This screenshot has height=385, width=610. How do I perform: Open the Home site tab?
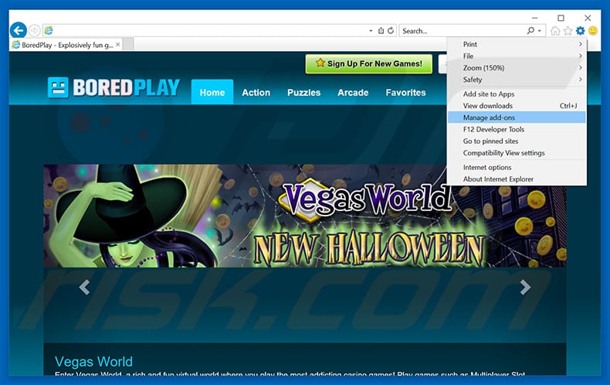click(212, 92)
